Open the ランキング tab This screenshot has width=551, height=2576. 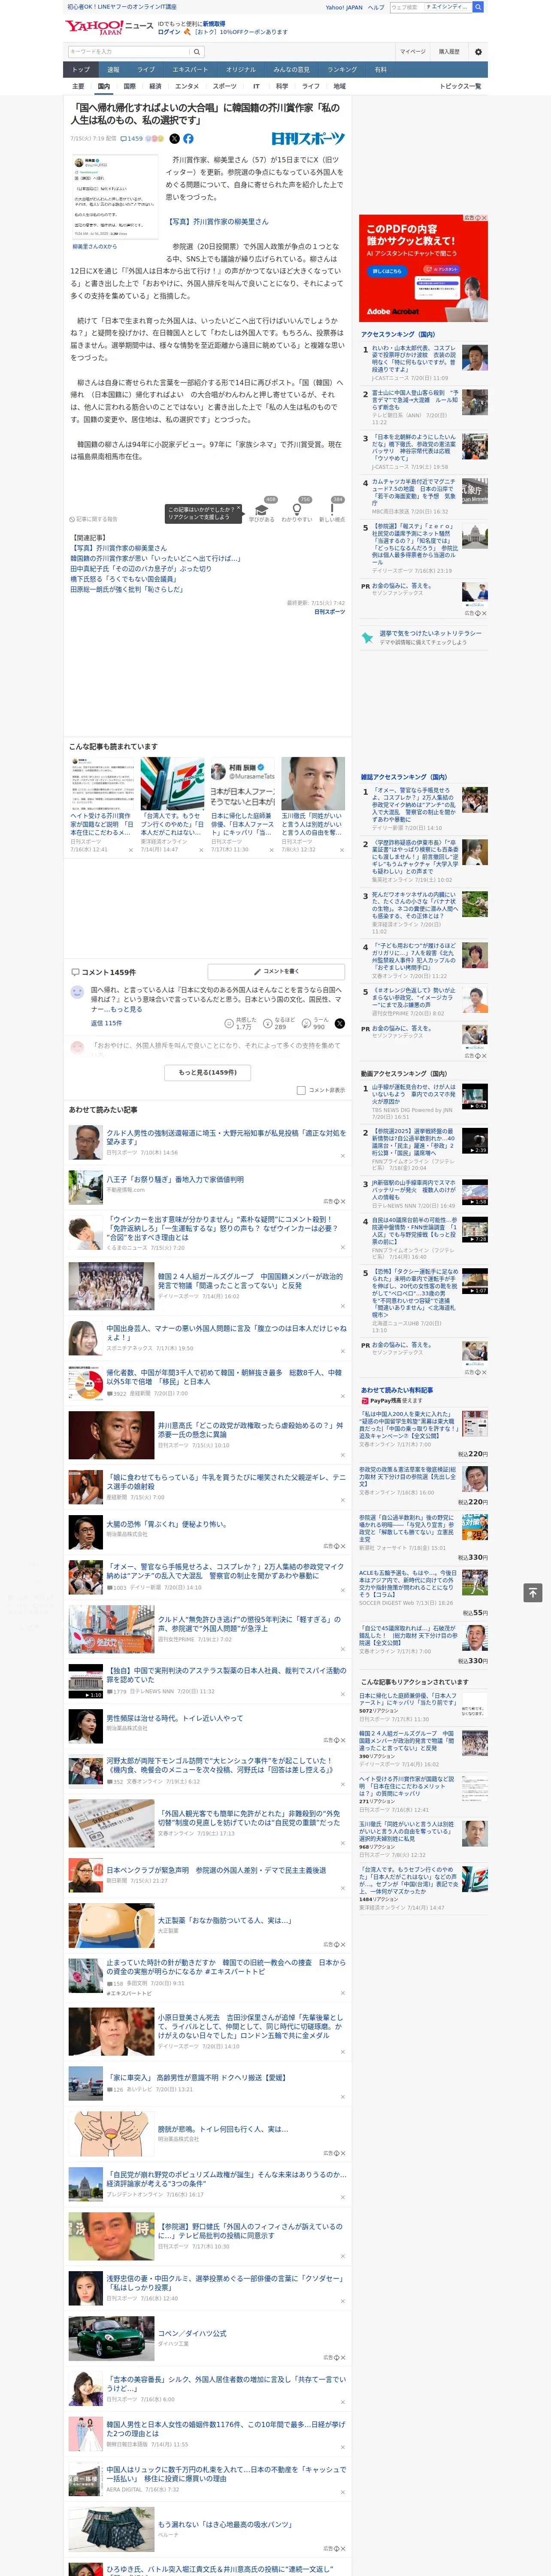(x=342, y=70)
